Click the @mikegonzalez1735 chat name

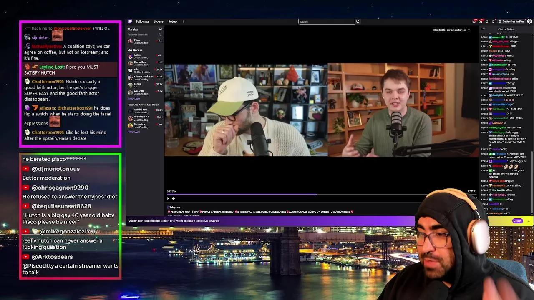[x=68, y=231]
